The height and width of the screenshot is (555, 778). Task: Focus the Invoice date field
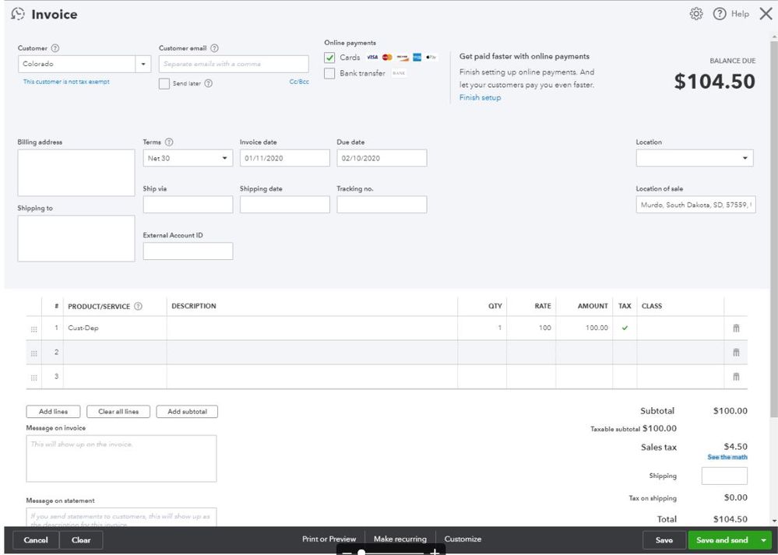tap(284, 158)
